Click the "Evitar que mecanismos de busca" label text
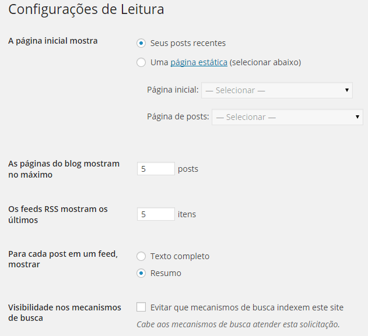Screen dimensions: 368x336 point(247,307)
